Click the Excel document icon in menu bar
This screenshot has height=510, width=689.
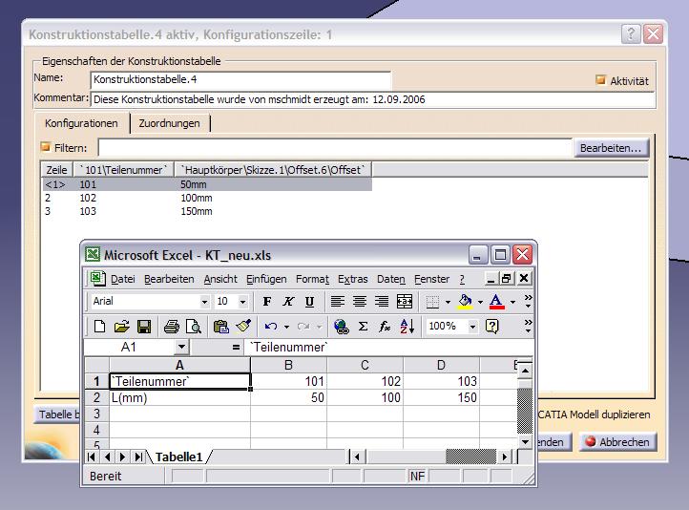pos(97,278)
